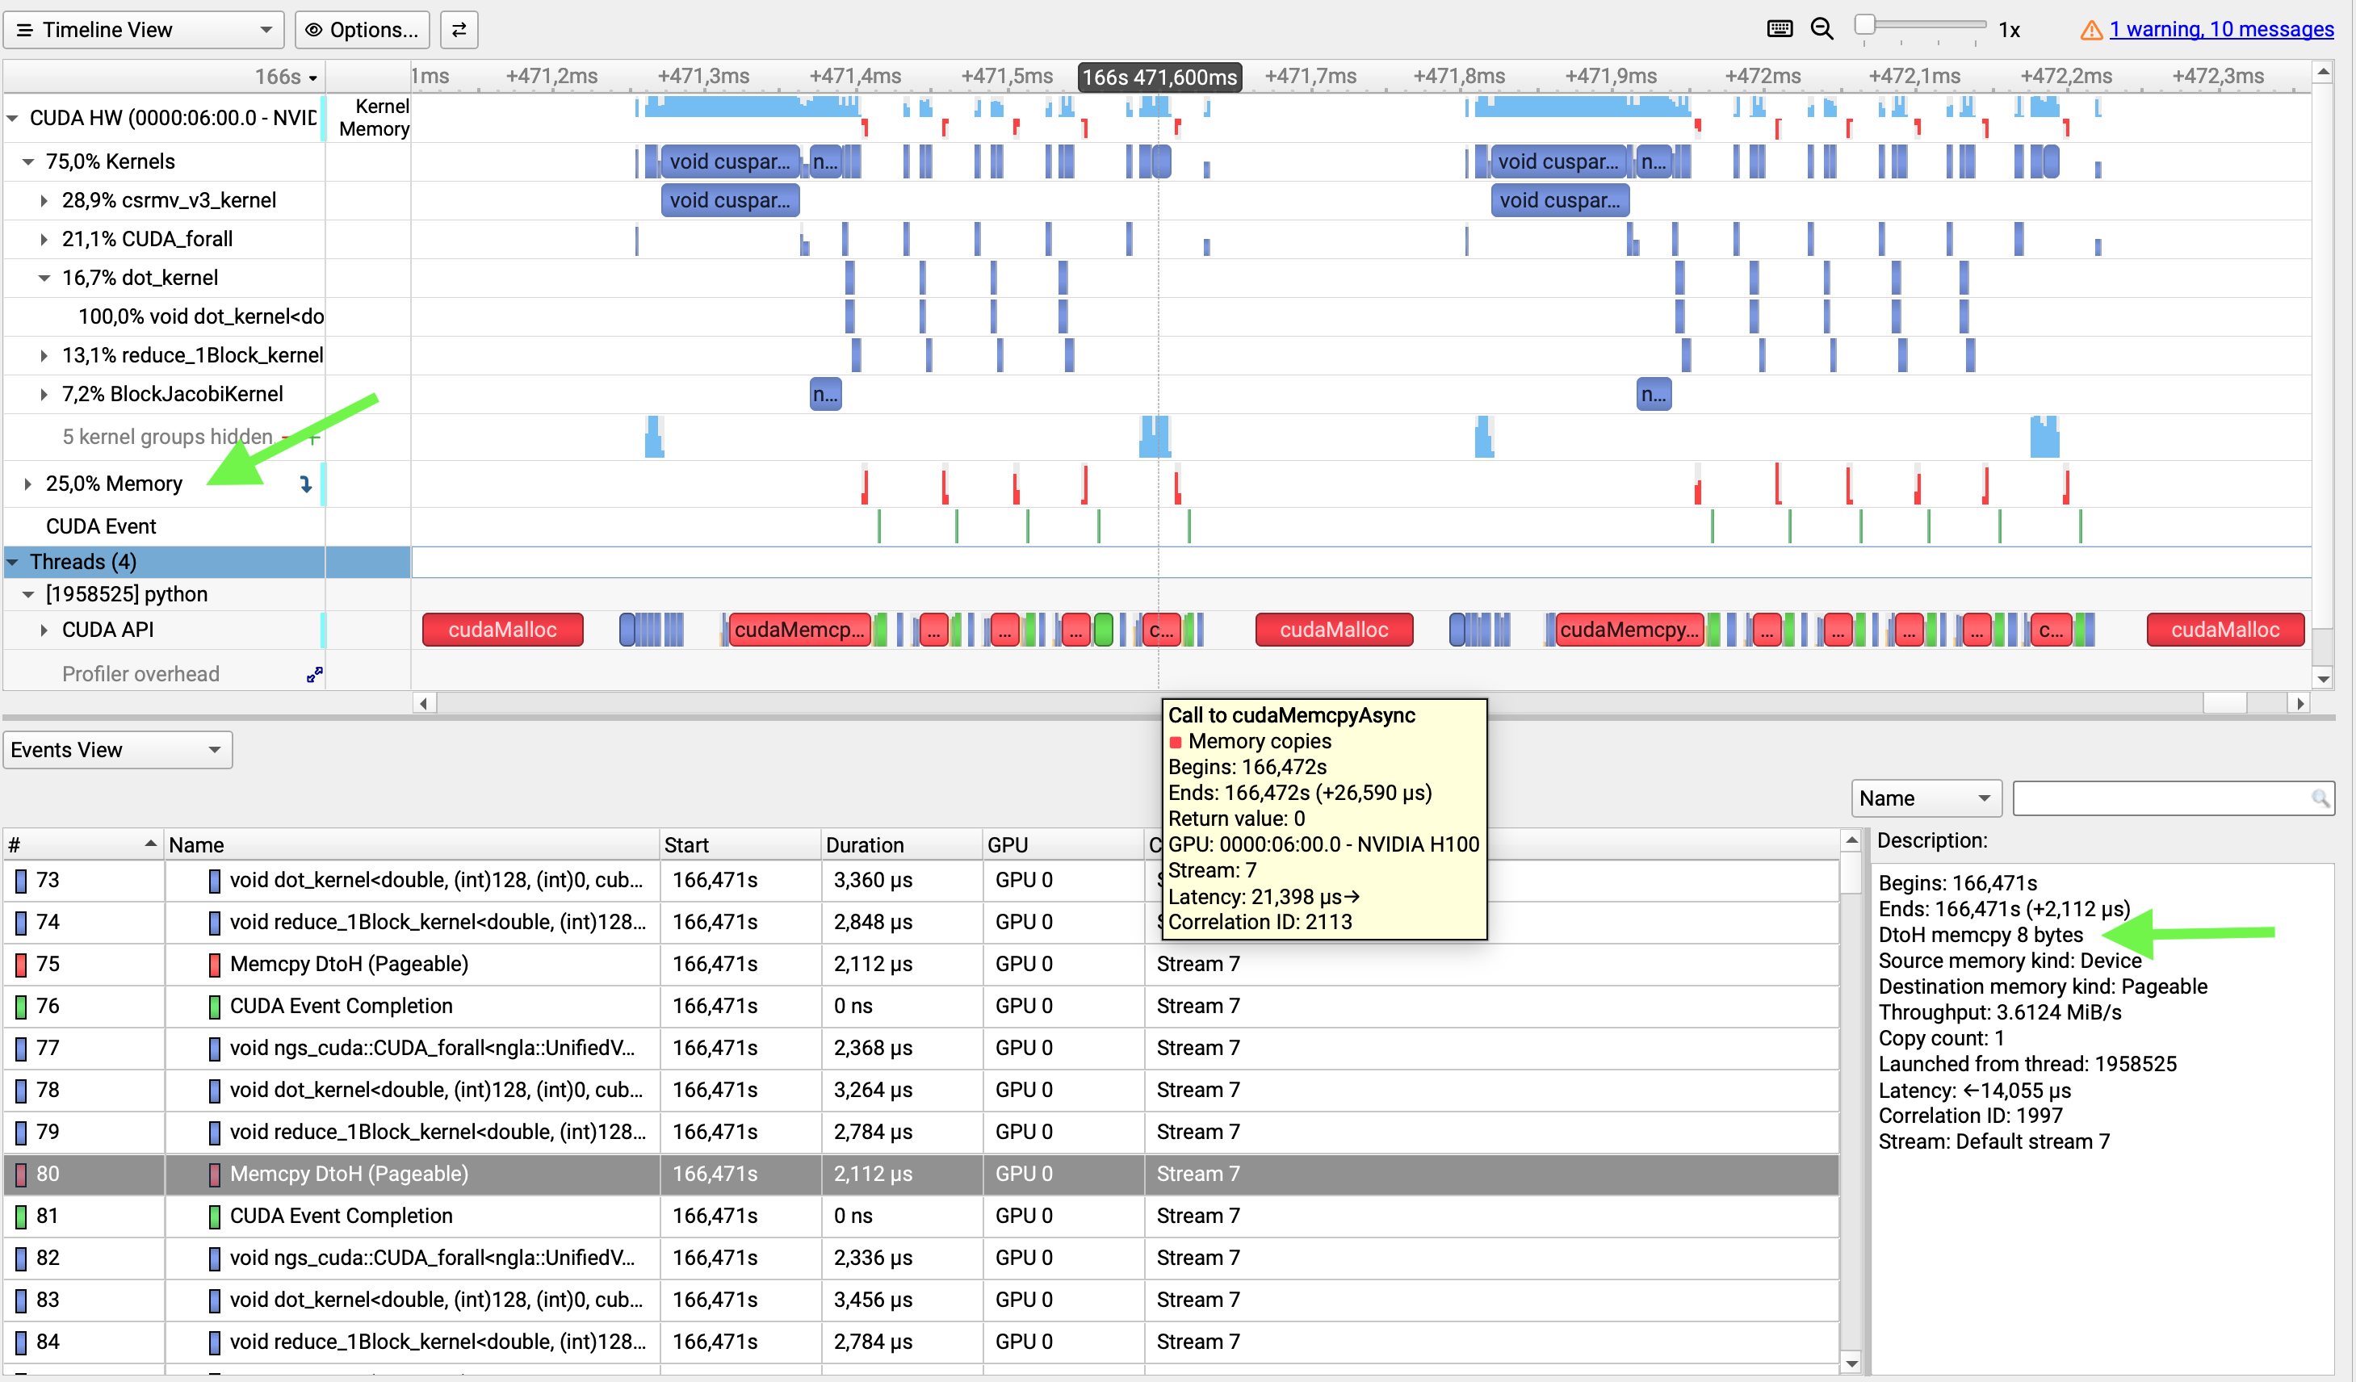Click timeline vertical scroll up arrow

click(x=2322, y=72)
